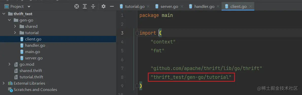Open shared.thrift file
302x95 pixels.
coord(31,71)
